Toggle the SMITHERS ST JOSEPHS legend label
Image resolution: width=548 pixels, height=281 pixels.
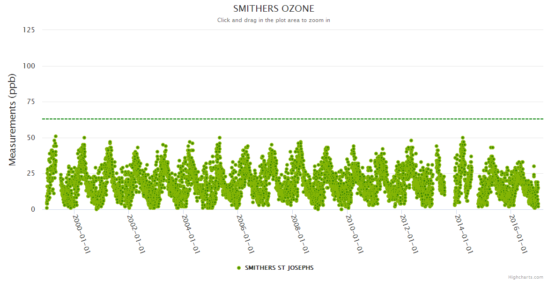(279, 268)
